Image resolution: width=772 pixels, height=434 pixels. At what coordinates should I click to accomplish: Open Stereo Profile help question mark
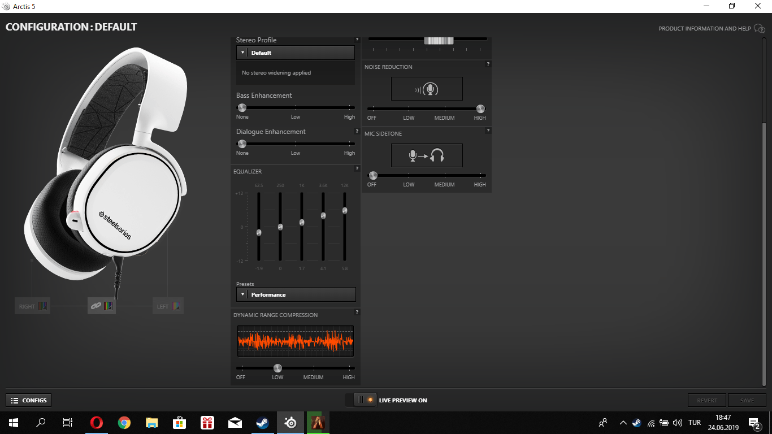[x=357, y=40]
